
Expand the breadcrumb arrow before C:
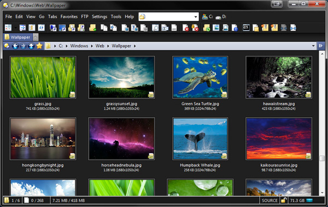tap(55, 46)
